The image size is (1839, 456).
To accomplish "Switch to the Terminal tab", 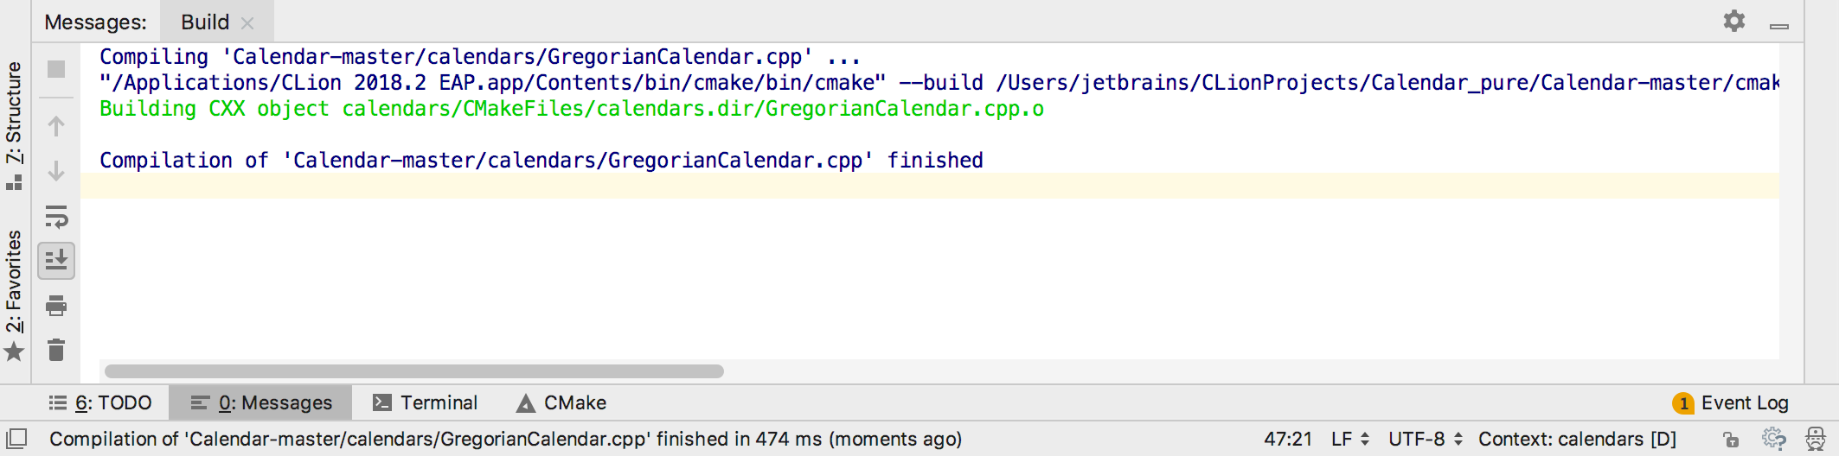I will tap(425, 402).
